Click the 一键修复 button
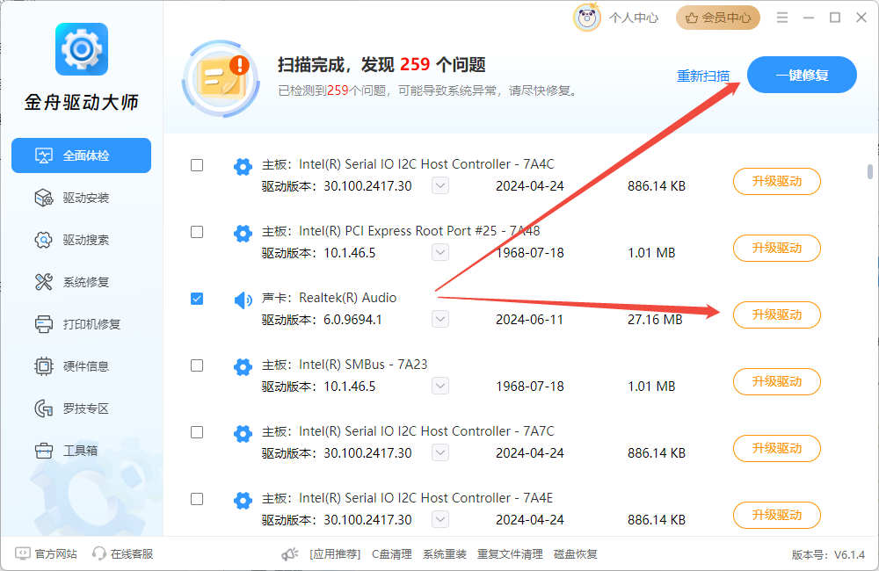Image resolution: width=879 pixels, height=571 pixels. [x=802, y=75]
